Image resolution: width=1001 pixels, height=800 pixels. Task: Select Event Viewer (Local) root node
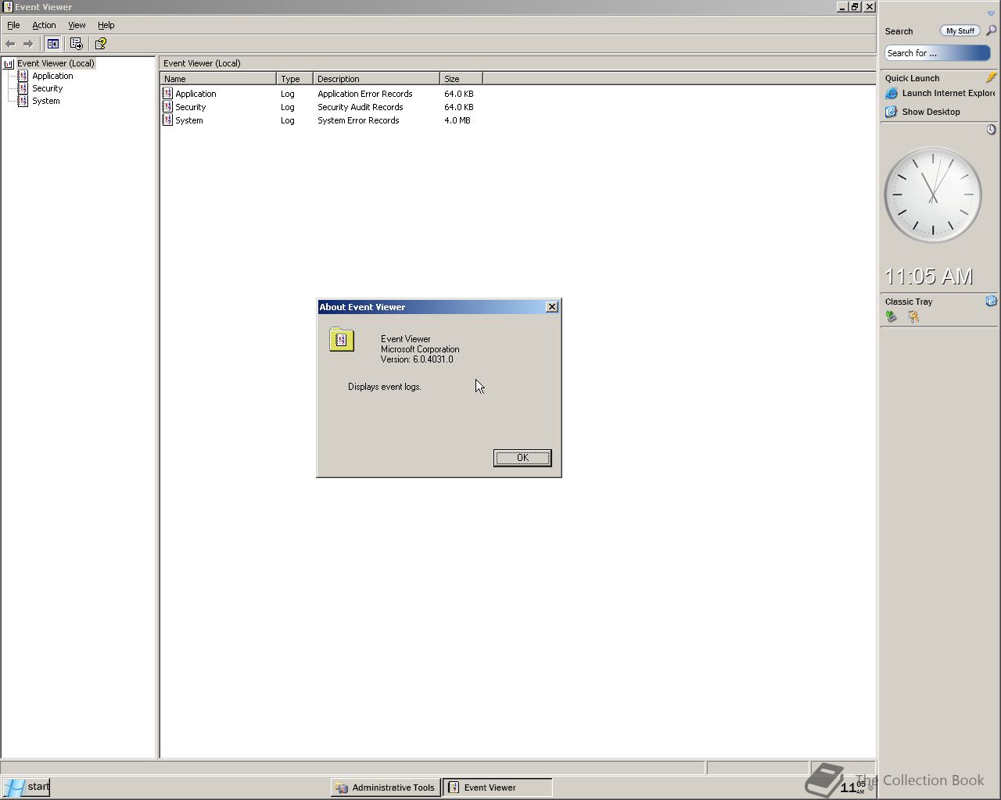[56, 63]
